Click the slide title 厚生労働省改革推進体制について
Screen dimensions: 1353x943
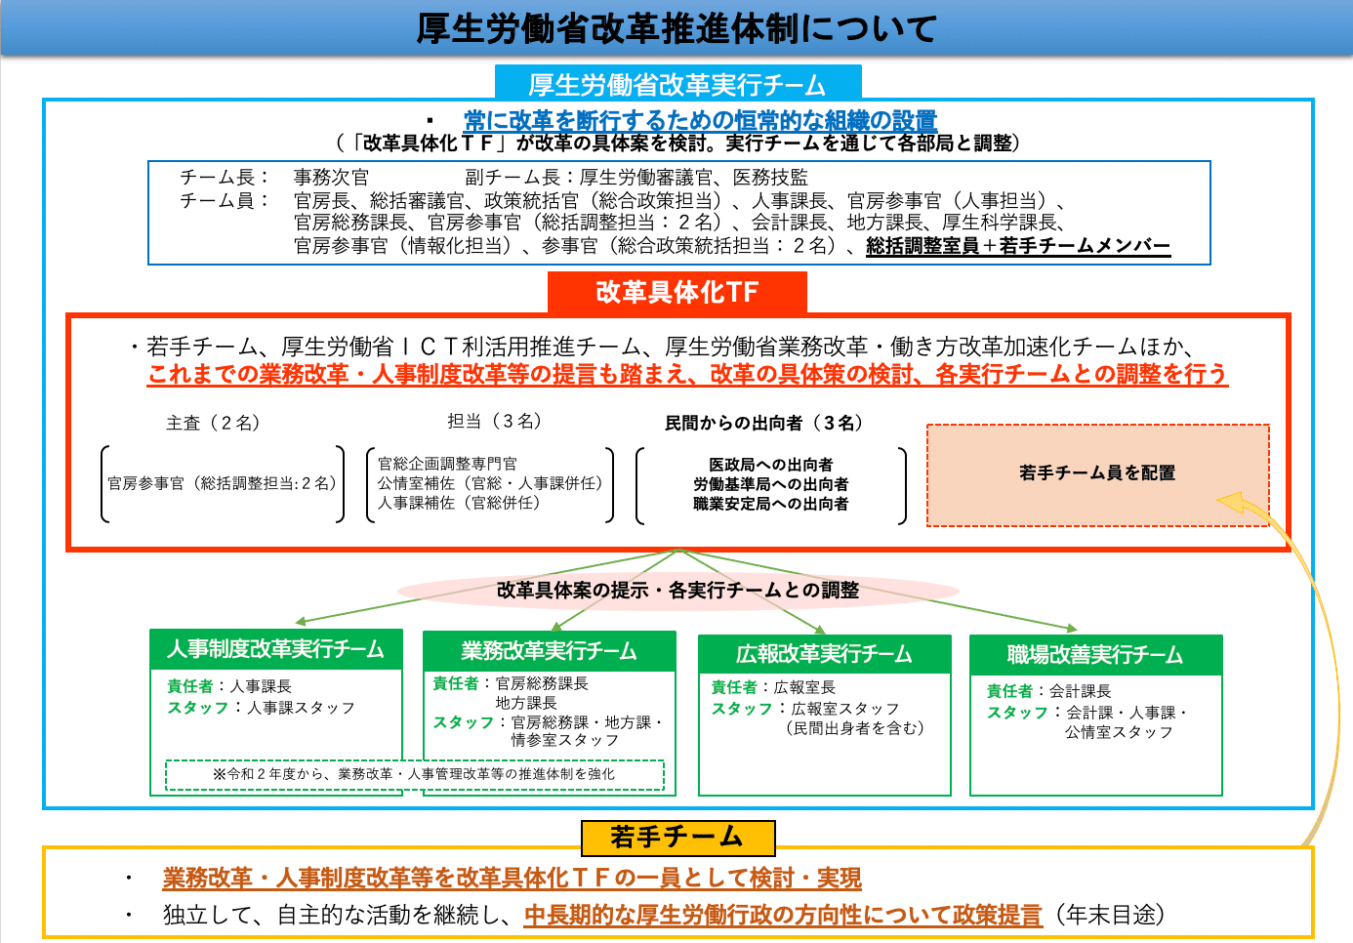676,28
